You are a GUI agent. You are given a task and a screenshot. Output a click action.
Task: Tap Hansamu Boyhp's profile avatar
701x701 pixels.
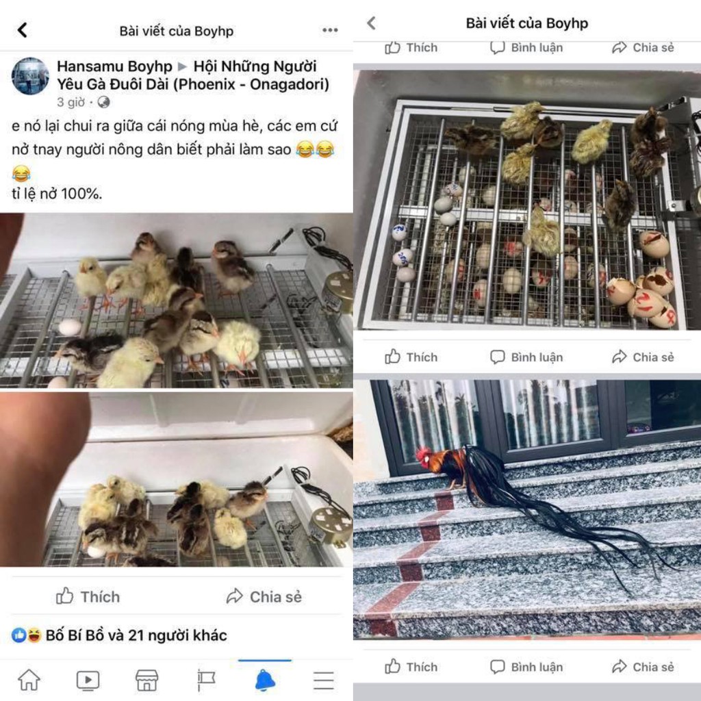(x=30, y=76)
